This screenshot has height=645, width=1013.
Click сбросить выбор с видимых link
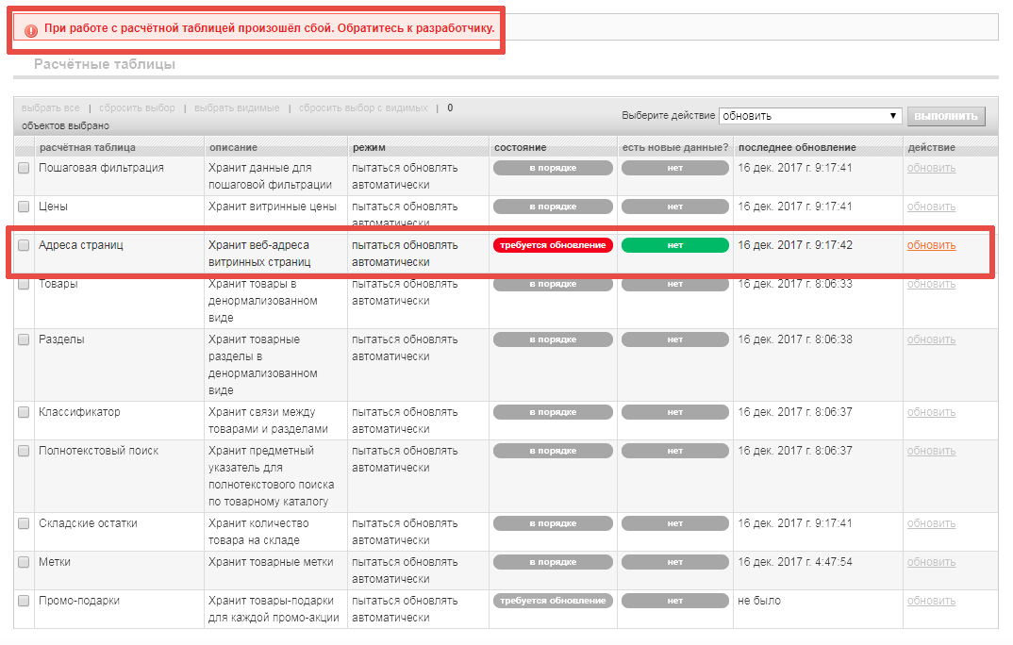363,107
